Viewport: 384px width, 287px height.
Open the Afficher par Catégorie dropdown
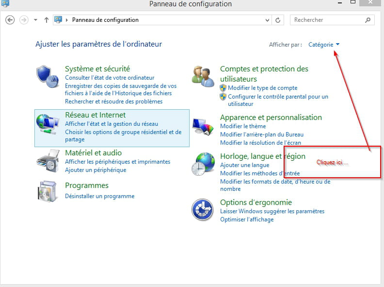[324, 45]
